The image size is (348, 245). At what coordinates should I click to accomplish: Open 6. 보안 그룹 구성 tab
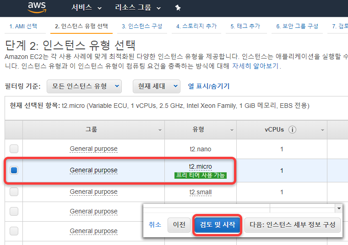pos(297,27)
